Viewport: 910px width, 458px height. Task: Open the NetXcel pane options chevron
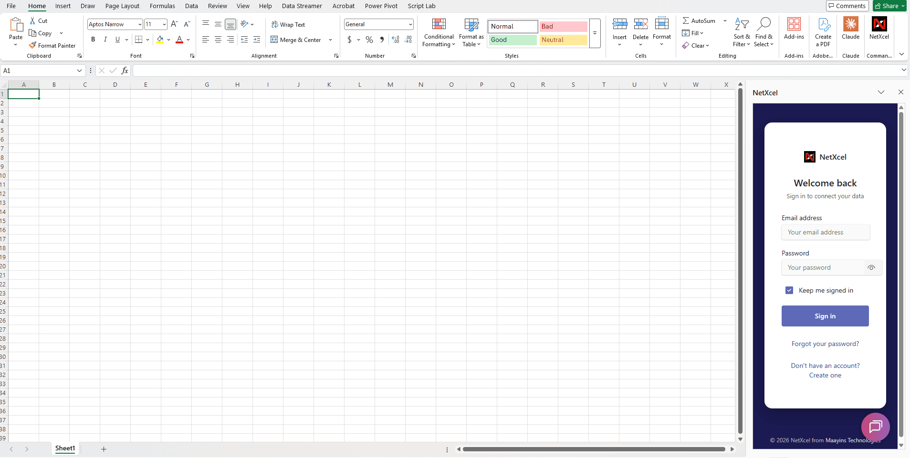pos(881,92)
